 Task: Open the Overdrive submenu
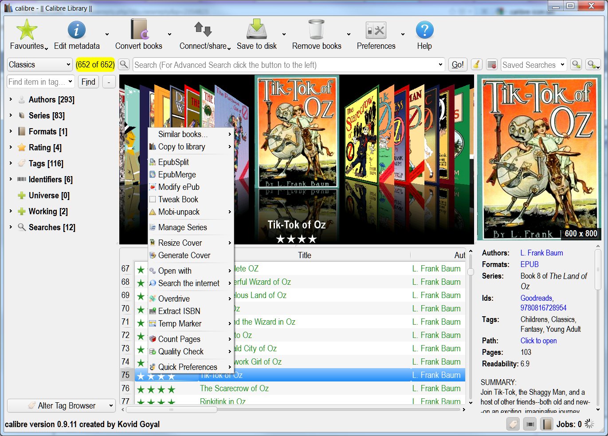(x=191, y=299)
